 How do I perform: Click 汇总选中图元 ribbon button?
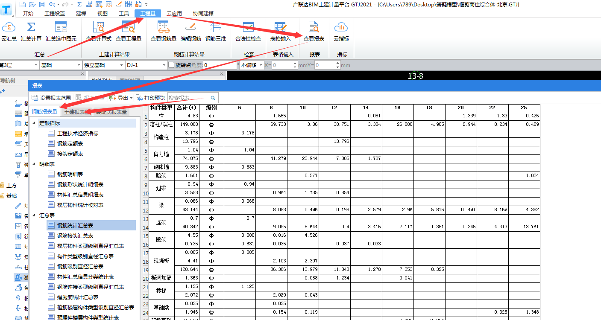tap(61, 32)
